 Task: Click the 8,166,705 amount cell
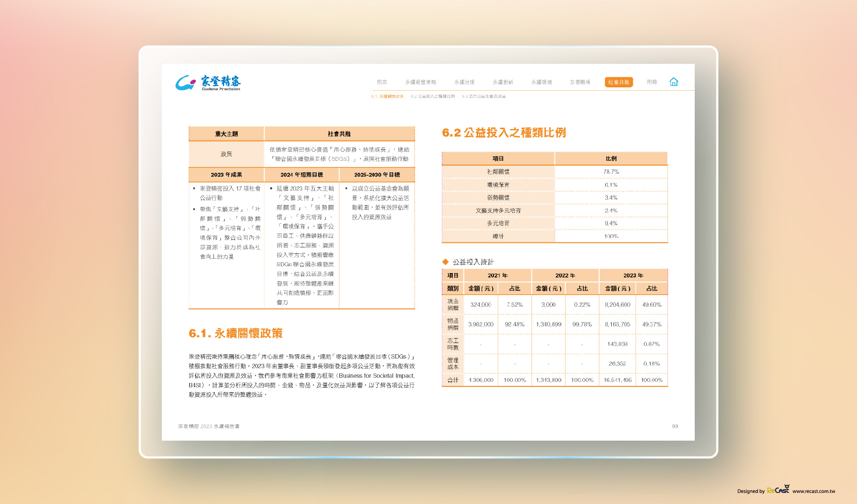(617, 324)
